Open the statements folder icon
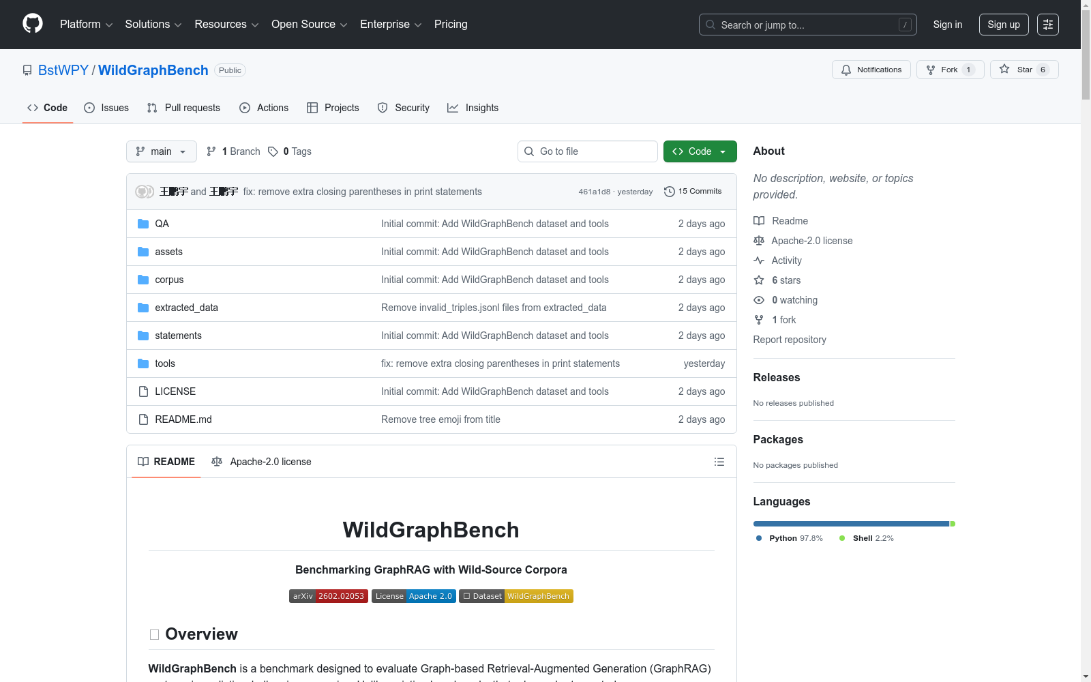 (x=143, y=336)
